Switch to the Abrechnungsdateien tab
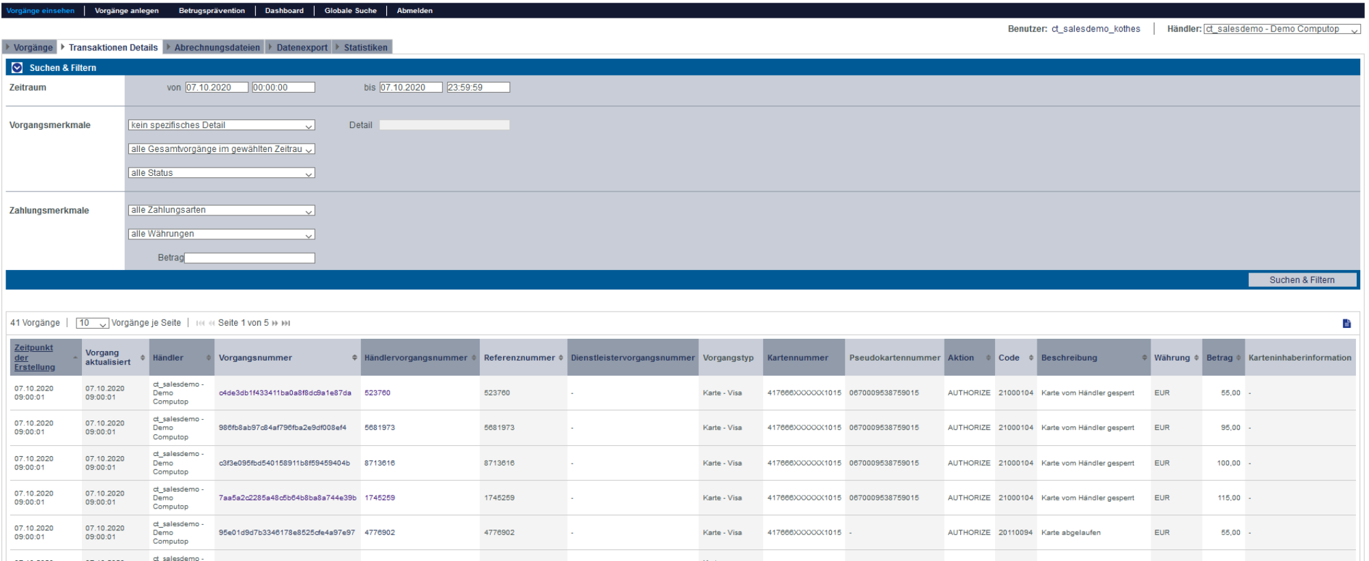 pos(216,48)
